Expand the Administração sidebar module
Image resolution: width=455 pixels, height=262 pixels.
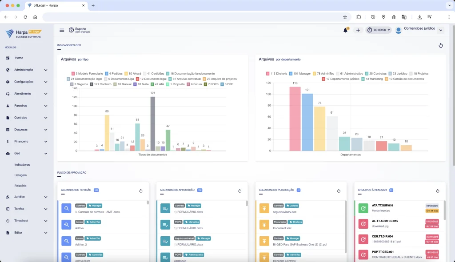pos(26,70)
